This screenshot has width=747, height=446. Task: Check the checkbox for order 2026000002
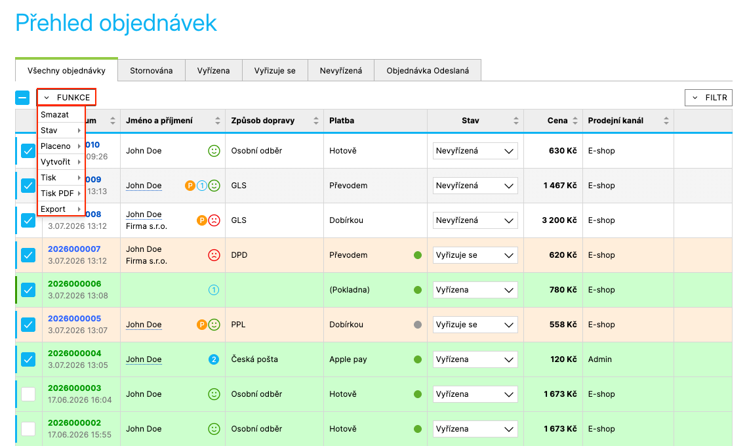coord(28,429)
